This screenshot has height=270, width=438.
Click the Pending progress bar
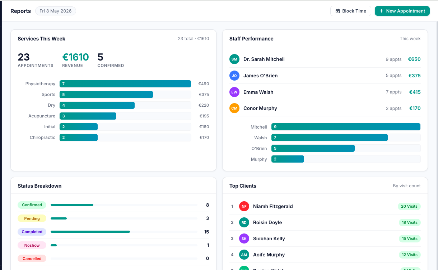[x=124, y=218]
